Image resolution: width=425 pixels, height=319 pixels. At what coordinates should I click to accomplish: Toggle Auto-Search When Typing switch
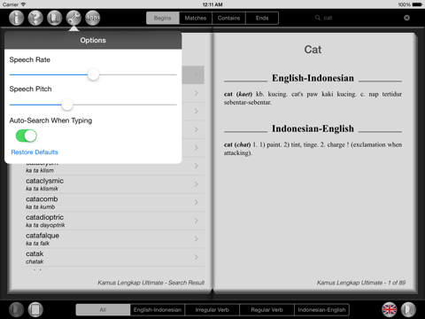(x=27, y=136)
